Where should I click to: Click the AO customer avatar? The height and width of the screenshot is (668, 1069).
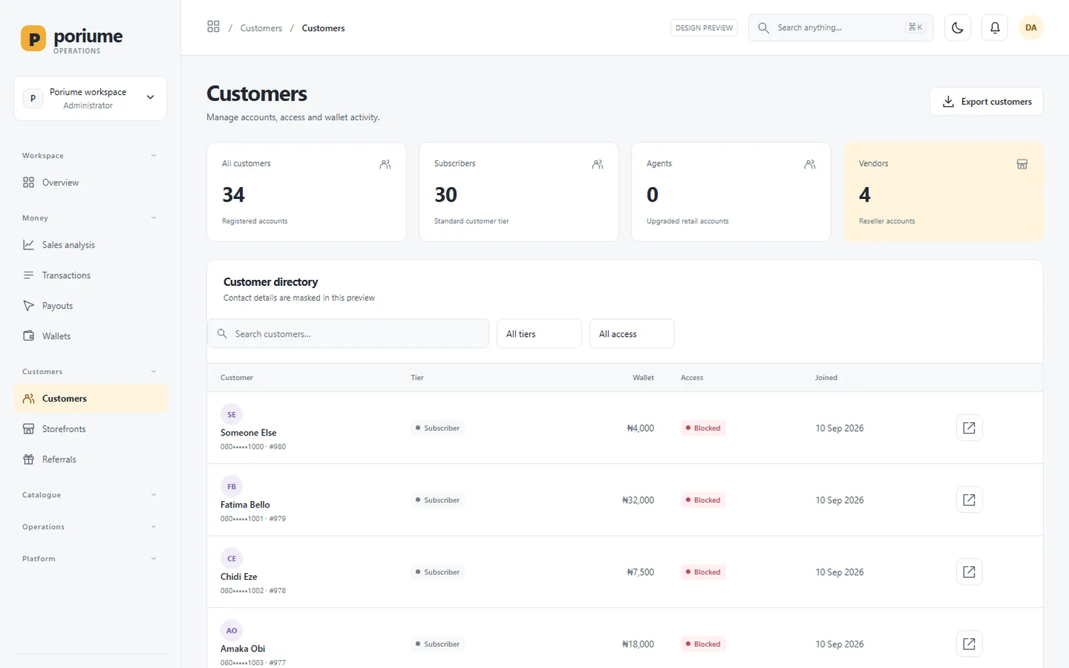(x=231, y=631)
